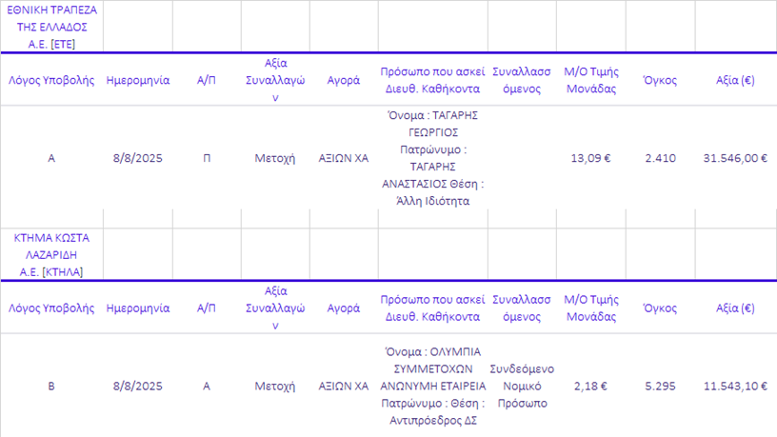Click the company name ΚΤΗΜΑ ΚΩΣΤΑ ΛΑΖΑΡΙΔΗ Α.Ε. [ΚΤΗΛΑ]
Viewport: 777px width, 437px height.
point(51,254)
